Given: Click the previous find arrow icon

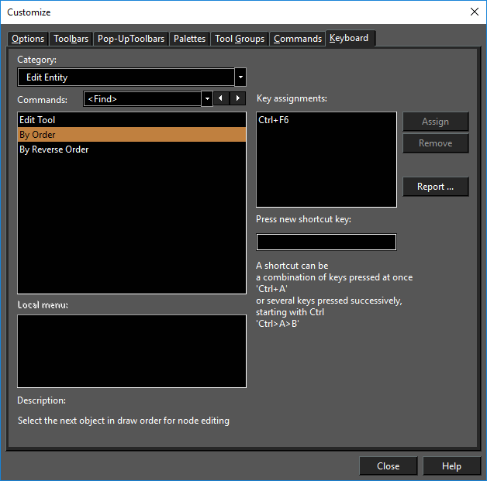Looking at the screenshot, I should click(x=220, y=98).
